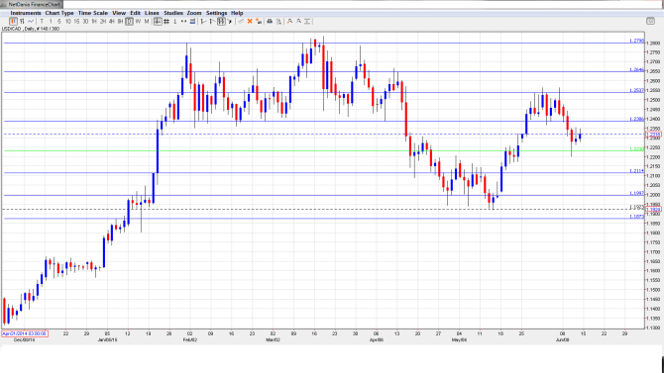Screen dimensions: 664x373
Task: Select the draw line pencil tool
Action: pyautogui.click(x=241, y=21)
